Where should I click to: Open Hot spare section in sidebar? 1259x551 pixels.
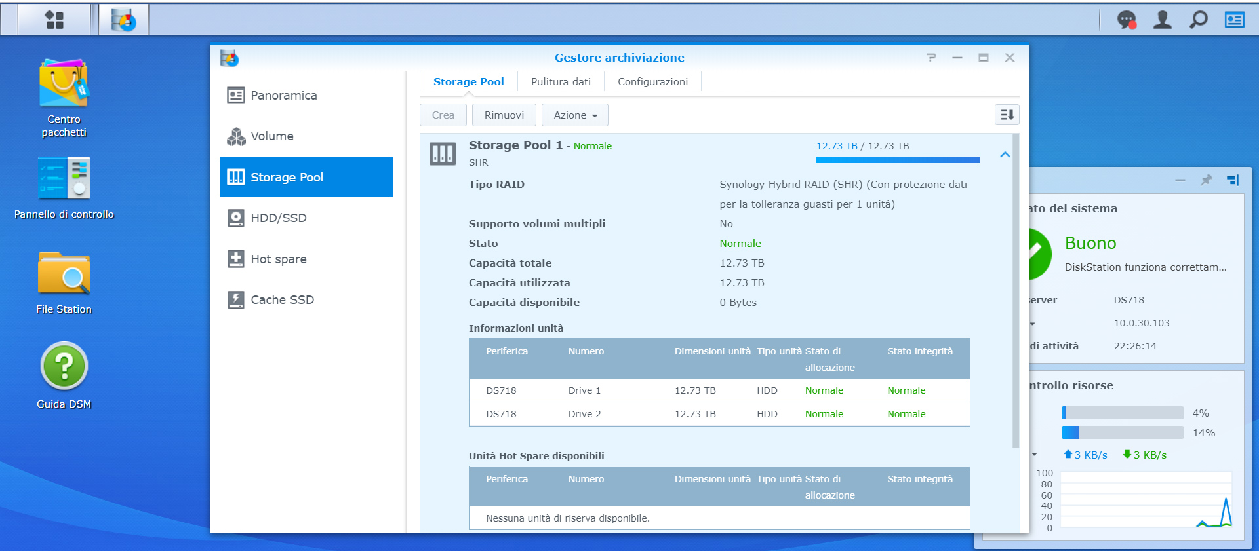(306, 259)
